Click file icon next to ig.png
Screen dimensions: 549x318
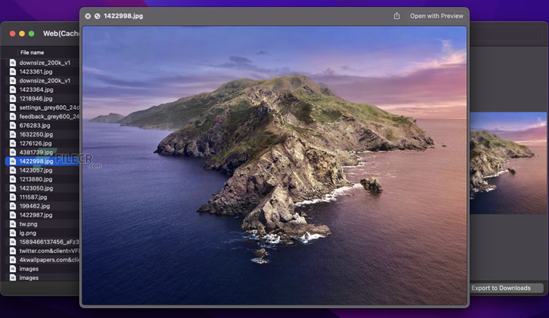click(x=13, y=233)
